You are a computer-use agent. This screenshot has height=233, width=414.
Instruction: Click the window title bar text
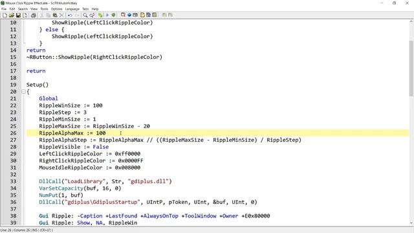point(41,3)
